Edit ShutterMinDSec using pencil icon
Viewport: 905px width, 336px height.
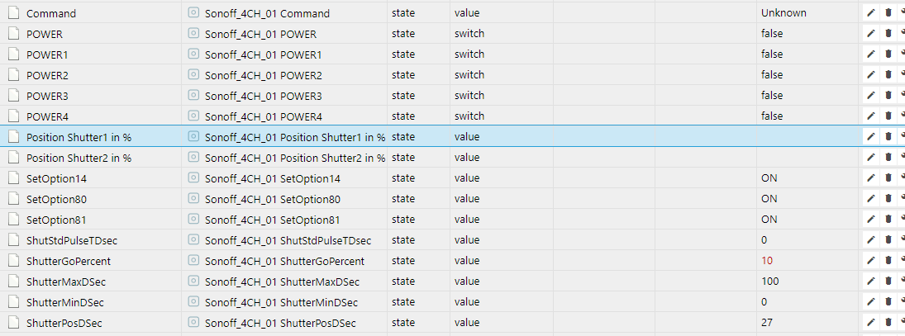click(x=871, y=302)
